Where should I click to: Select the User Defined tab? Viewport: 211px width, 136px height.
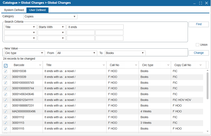37,10
